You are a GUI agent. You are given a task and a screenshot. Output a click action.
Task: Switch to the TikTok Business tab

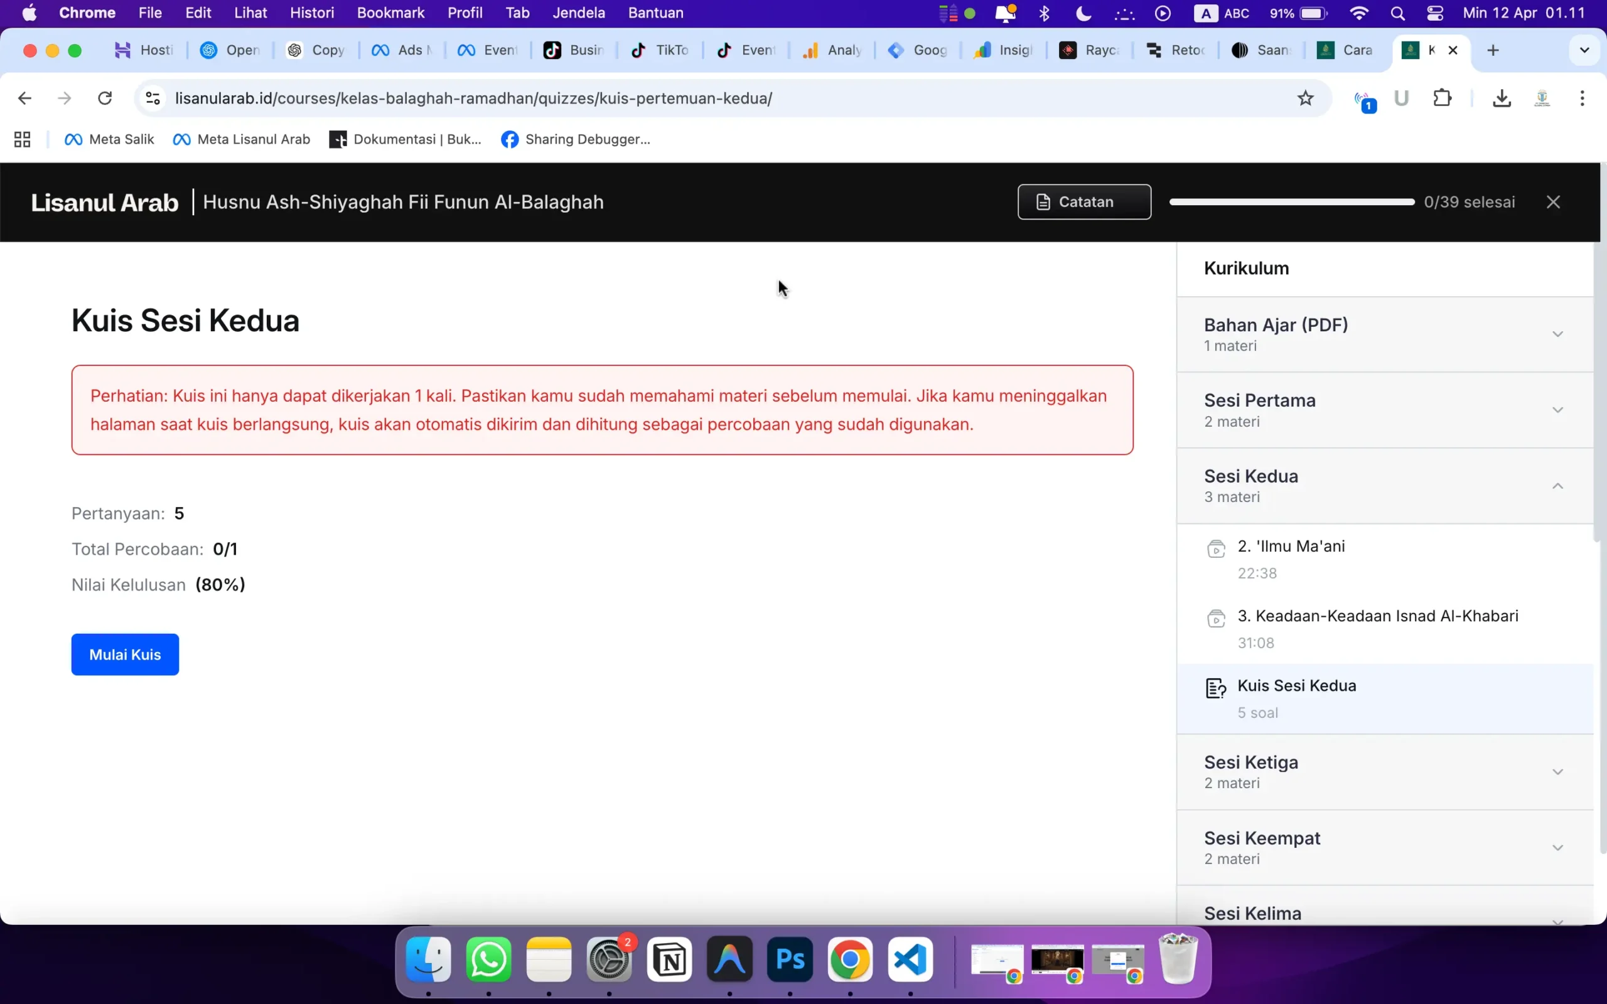point(574,50)
